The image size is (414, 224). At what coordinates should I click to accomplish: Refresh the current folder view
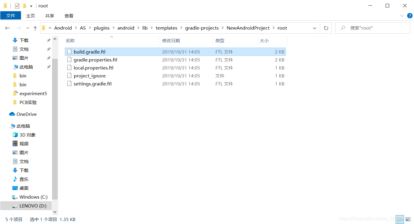tap(326, 28)
